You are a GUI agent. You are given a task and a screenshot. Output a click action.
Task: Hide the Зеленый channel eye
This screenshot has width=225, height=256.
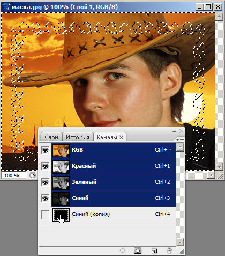point(45,182)
